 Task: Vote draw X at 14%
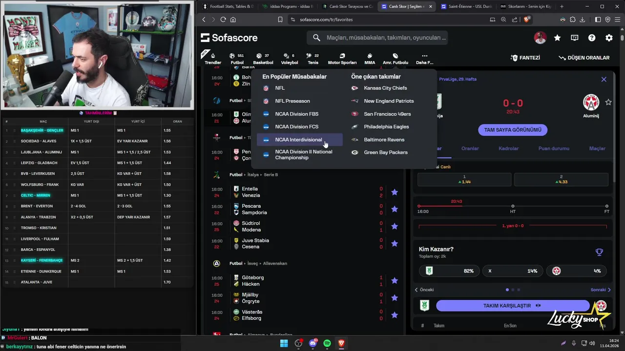pyautogui.click(x=513, y=271)
